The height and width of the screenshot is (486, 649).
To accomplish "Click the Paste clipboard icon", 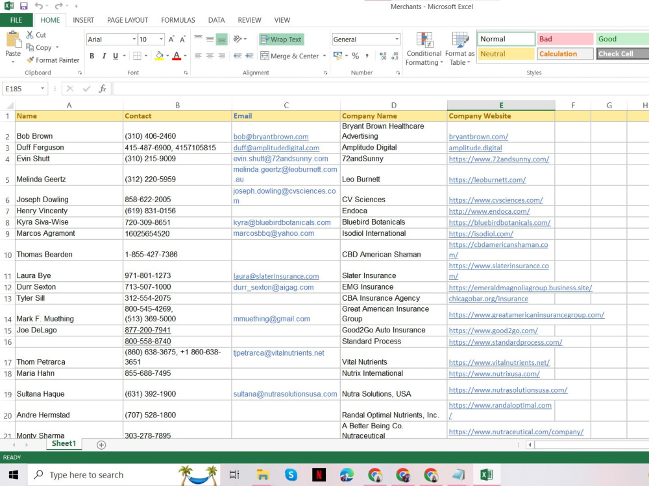I will 13,40.
